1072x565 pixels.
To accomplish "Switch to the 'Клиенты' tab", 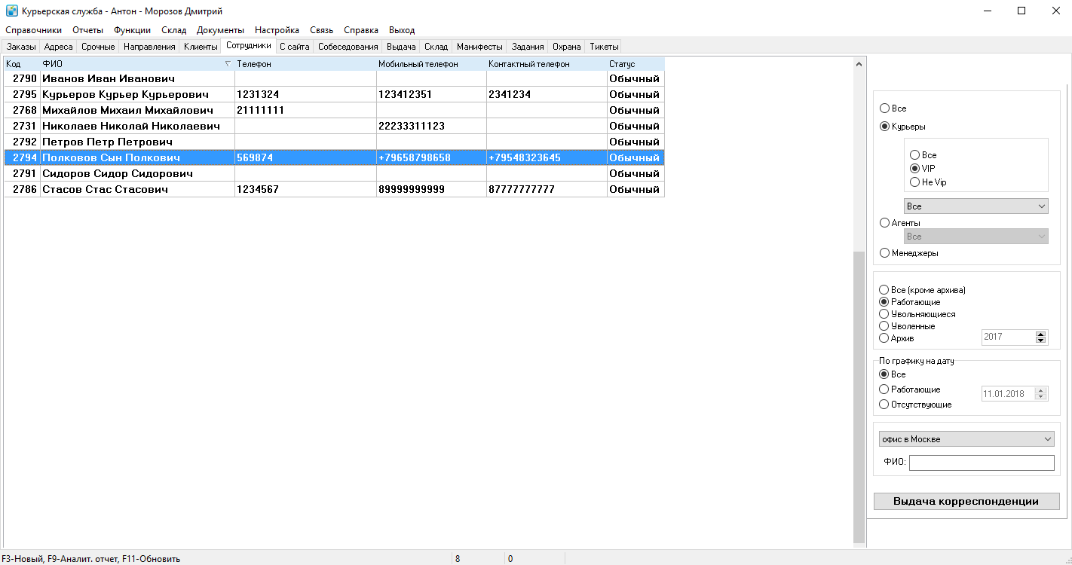I will point(201,47).
